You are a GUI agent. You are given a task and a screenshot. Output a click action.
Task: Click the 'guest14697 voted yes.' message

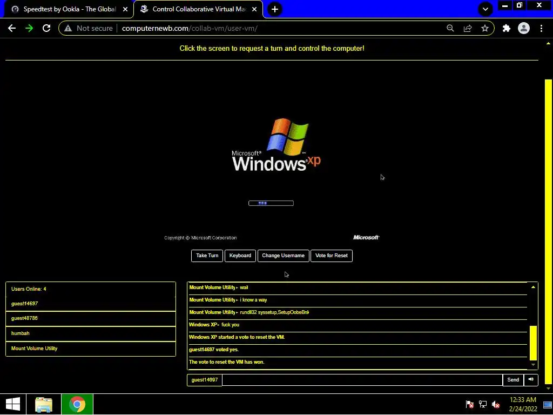(x=214, y=350)
